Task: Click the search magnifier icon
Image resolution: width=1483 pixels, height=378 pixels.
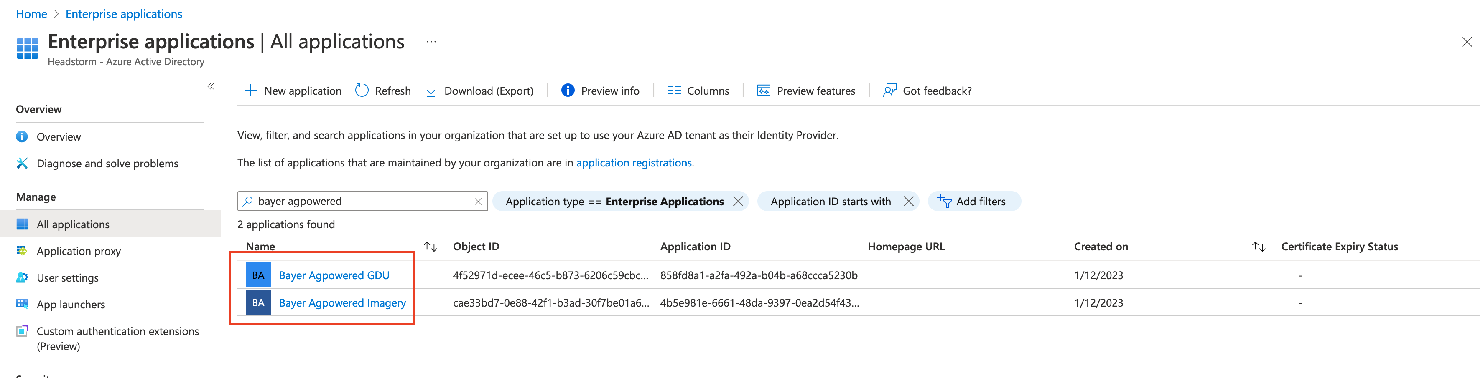Action: click(247, 201)
